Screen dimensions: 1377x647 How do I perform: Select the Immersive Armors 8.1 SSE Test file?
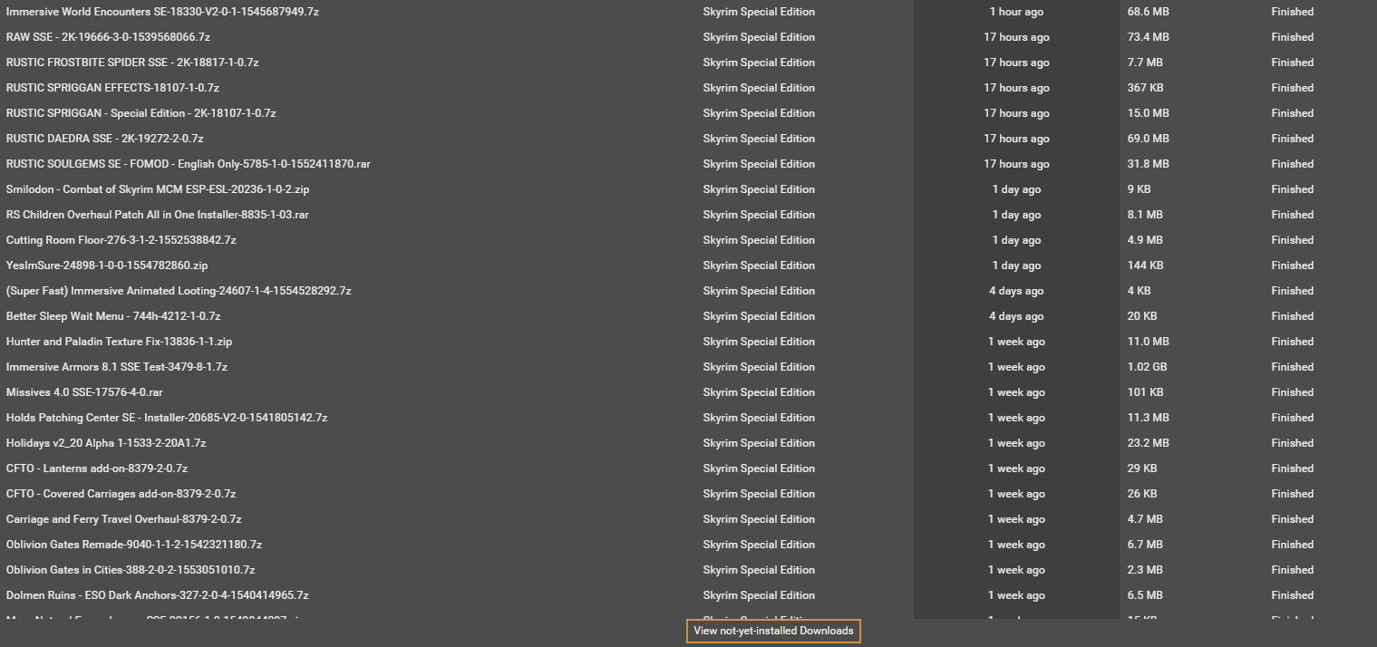tap(117, 367)
